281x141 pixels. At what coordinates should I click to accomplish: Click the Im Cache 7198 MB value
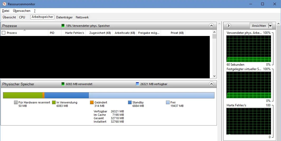118,115
